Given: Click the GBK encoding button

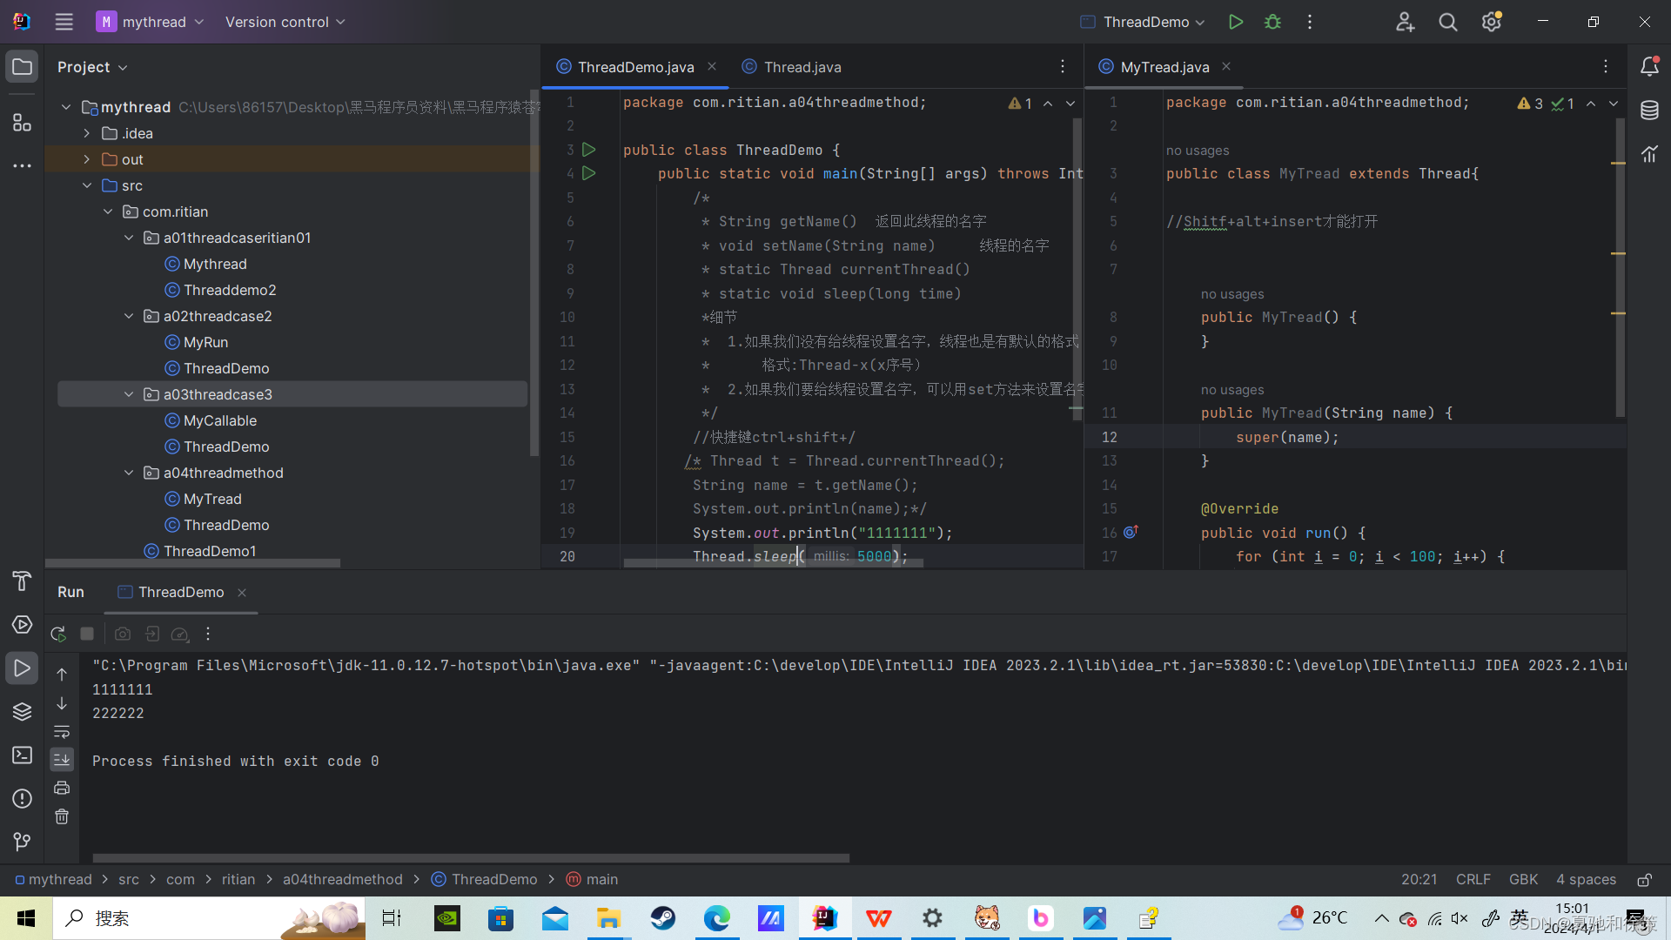Looking at the screenshot, I should pyautogui.click(x=1523, y=880).
